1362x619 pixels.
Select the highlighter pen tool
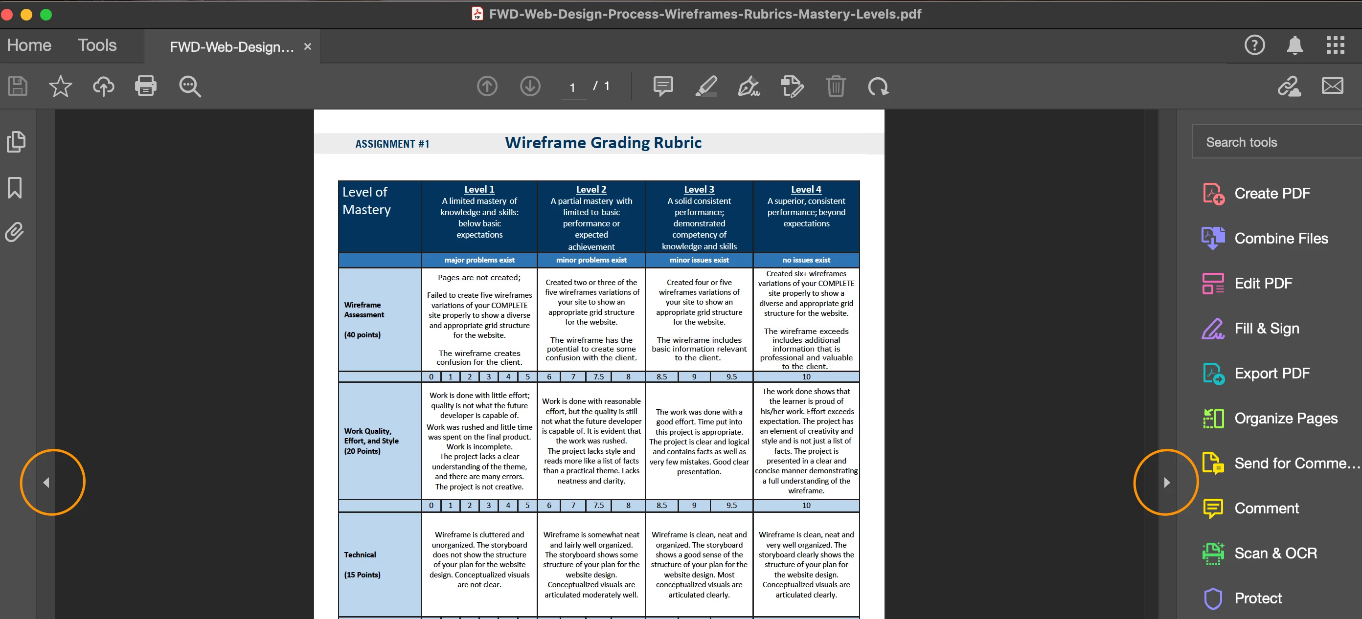click(x=706, y=86)
